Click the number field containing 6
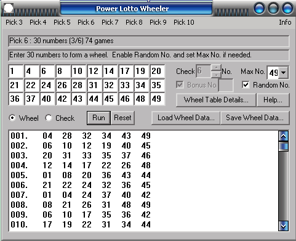 point(47,71)
